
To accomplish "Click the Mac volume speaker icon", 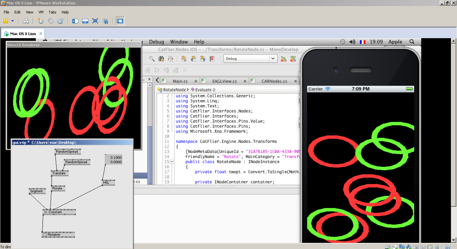I will click(x=352, y=42).
